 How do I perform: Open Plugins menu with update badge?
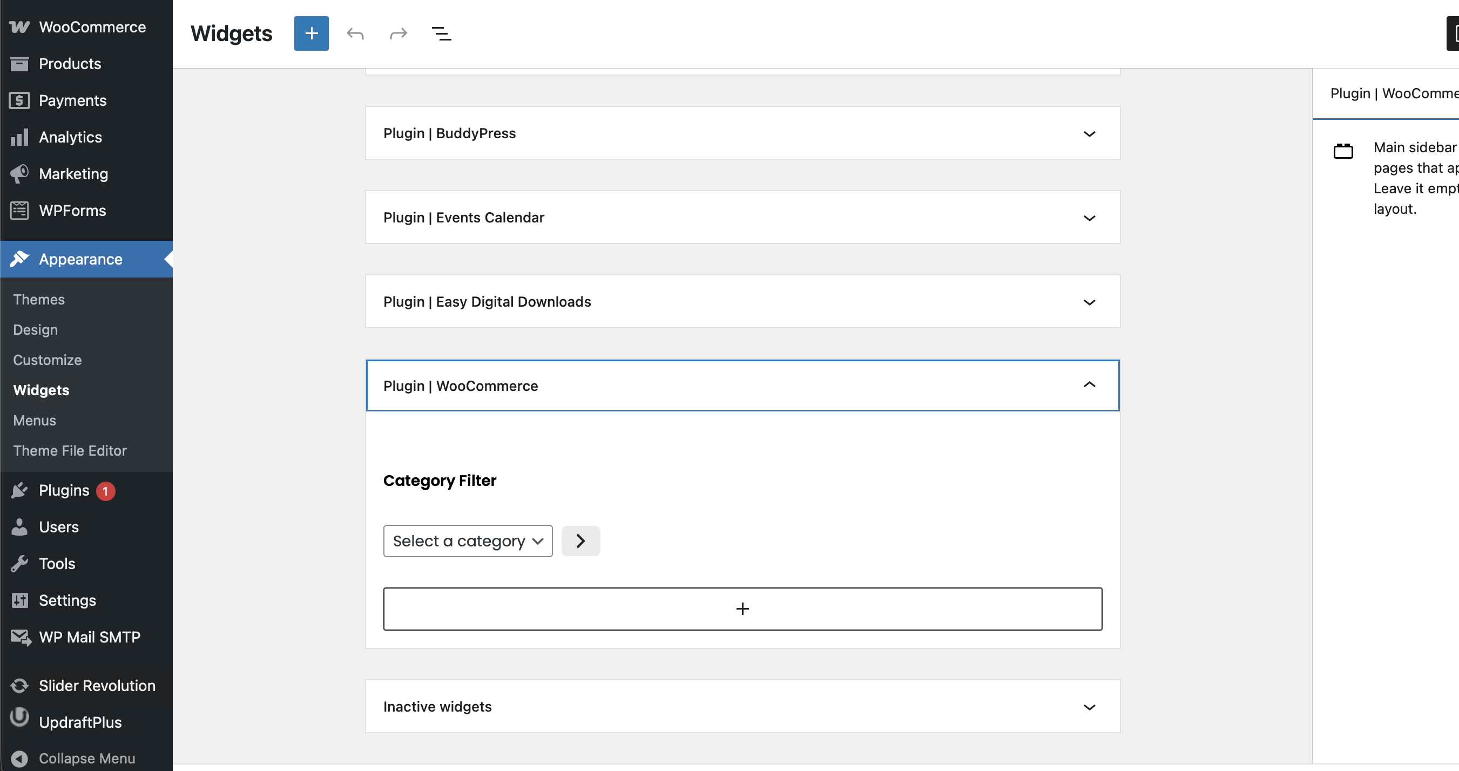click(64, 491)
